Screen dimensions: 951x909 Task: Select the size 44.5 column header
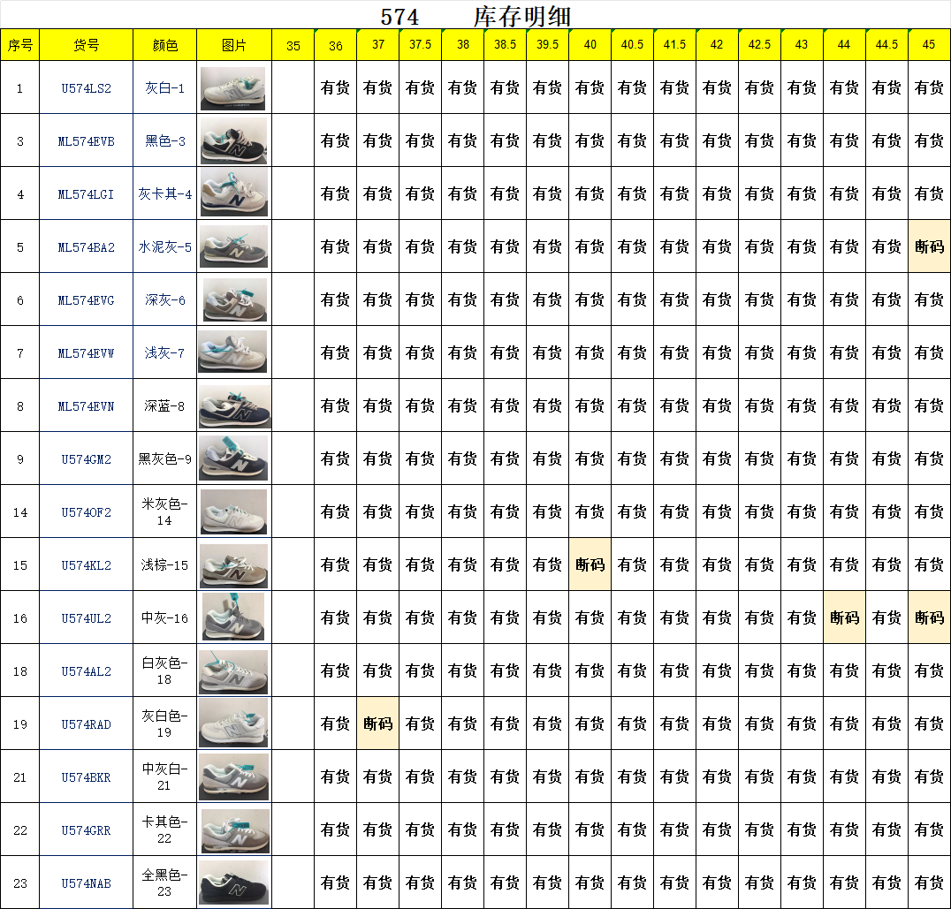click(886, 45)
